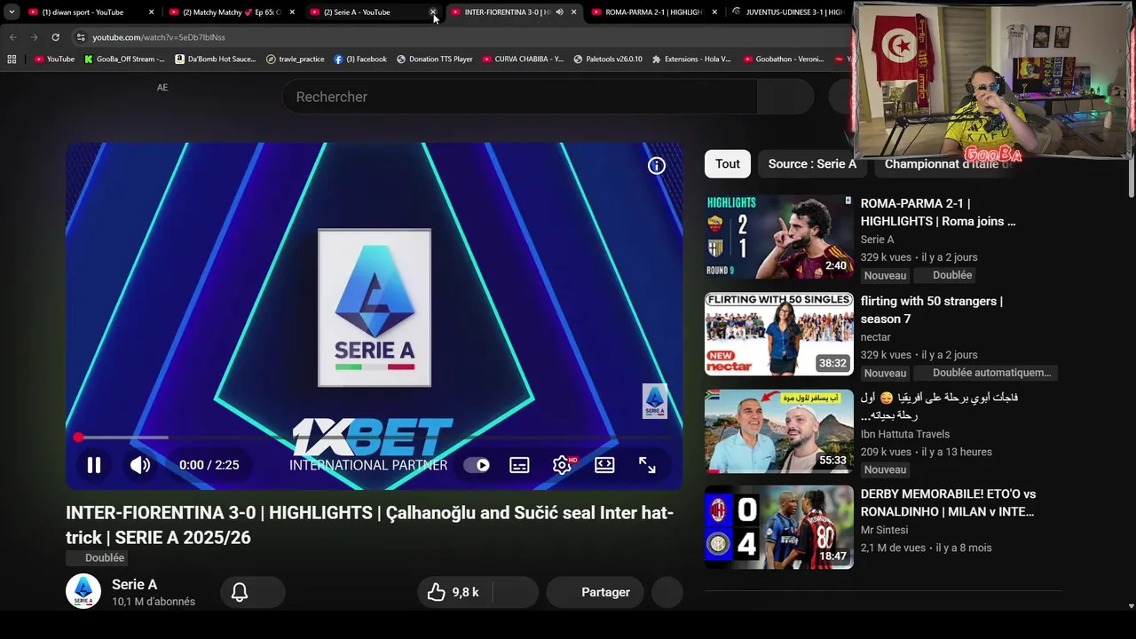Open the Ibn Hattuta Travels video thumbnail
The height and width of the screenshot is (639, 1136).
[778, 431]
